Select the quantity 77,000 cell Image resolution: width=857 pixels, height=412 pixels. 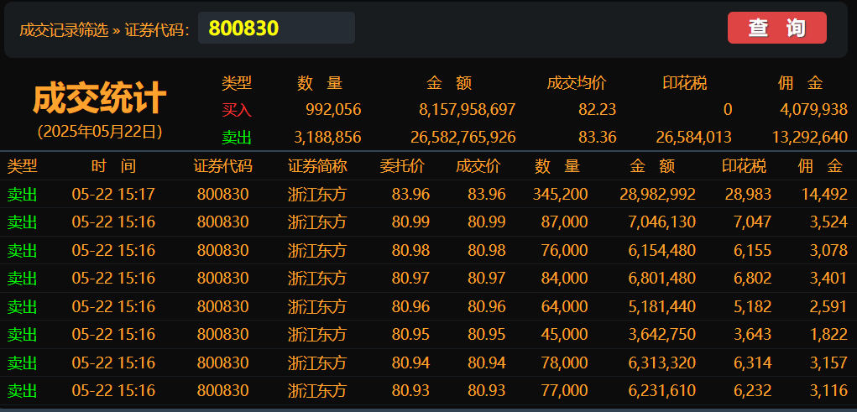565,391
